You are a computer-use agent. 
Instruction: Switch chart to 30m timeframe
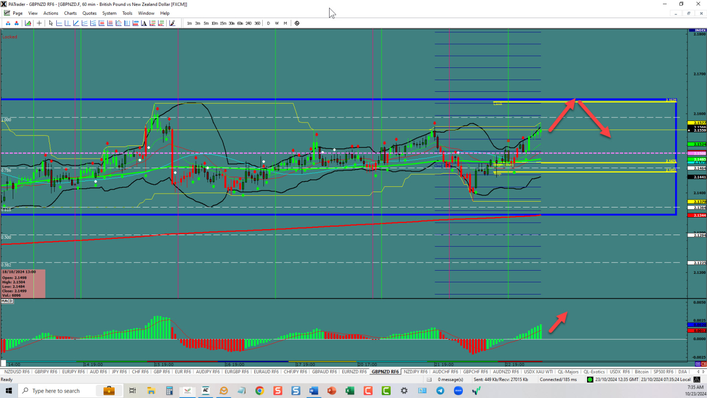[231, 23]
